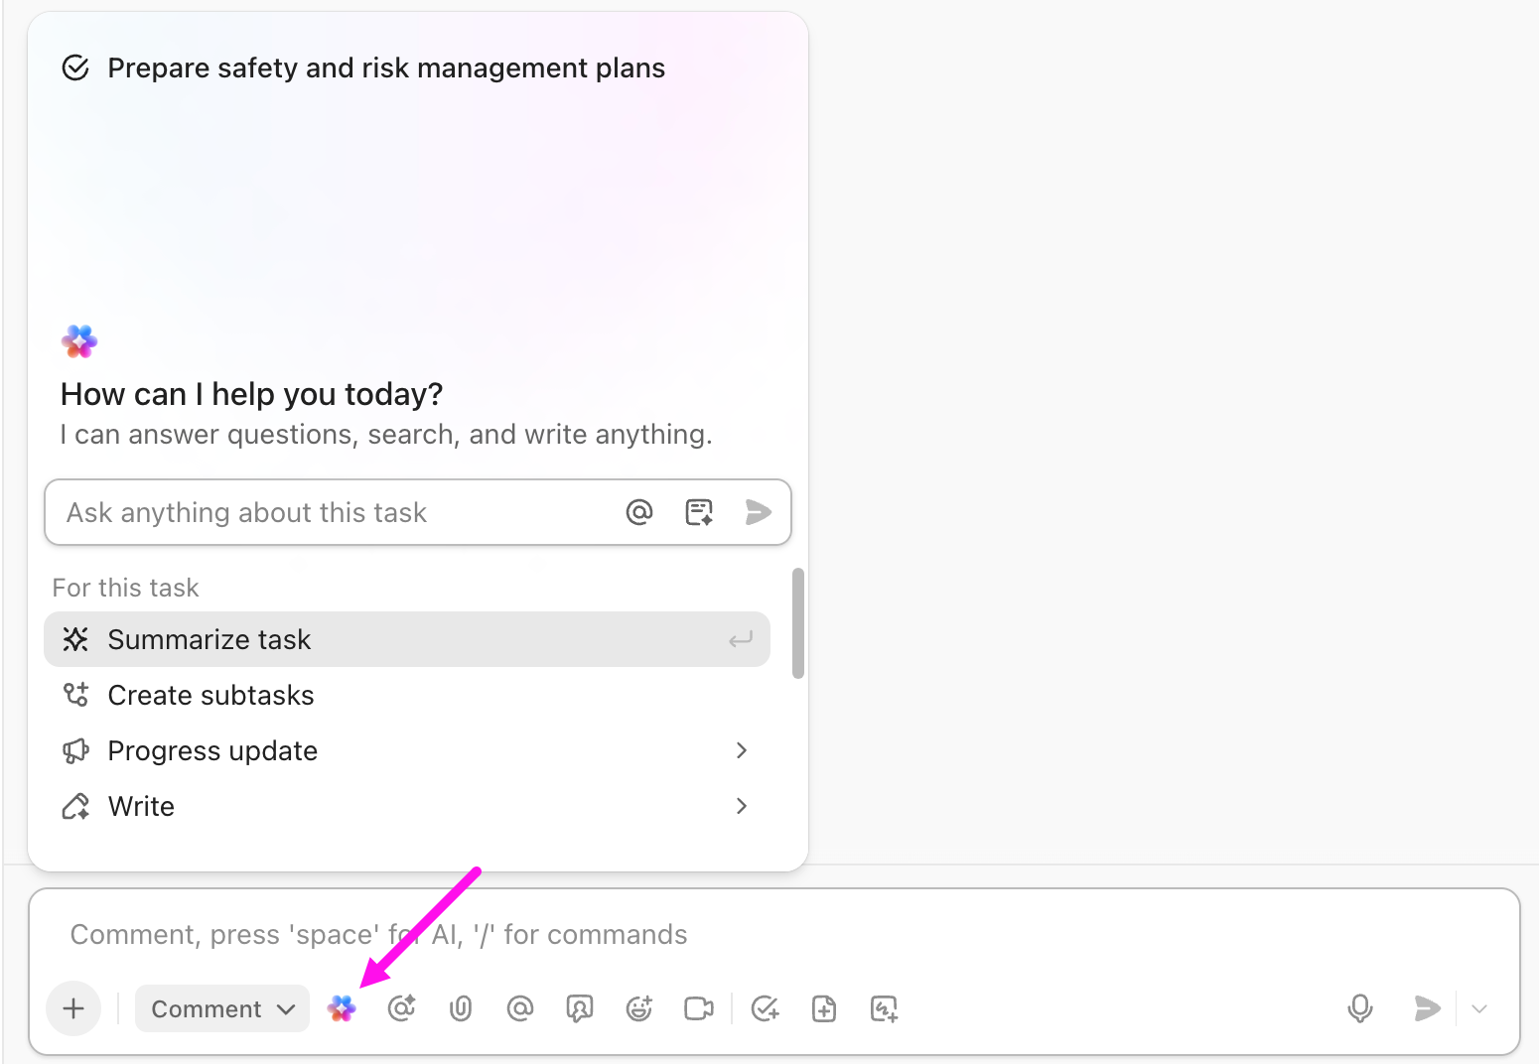Click the Write pen icon
This screenshot has height=1064, width=1539.
point(75,806)
